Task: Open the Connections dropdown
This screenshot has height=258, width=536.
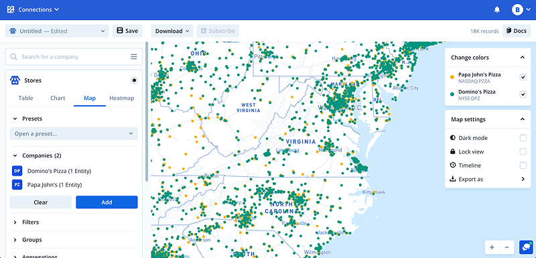Action: [38, 9]
